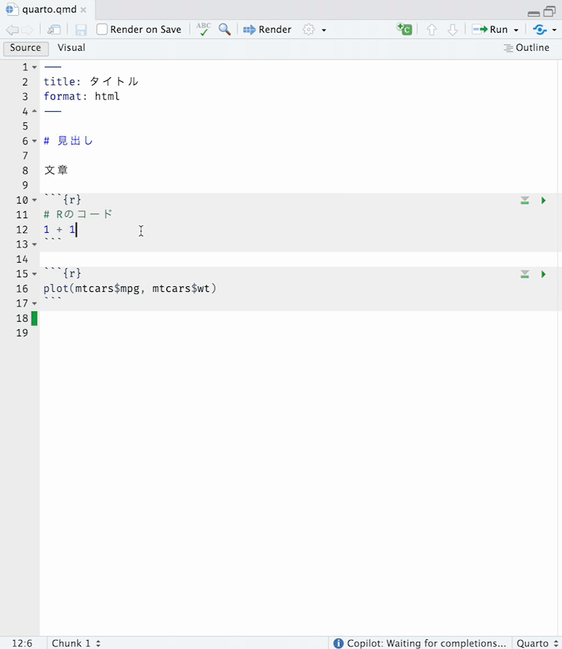562x649 pixels.
Task: Switch to Visual editor mode
Action: tap(71, 48)
